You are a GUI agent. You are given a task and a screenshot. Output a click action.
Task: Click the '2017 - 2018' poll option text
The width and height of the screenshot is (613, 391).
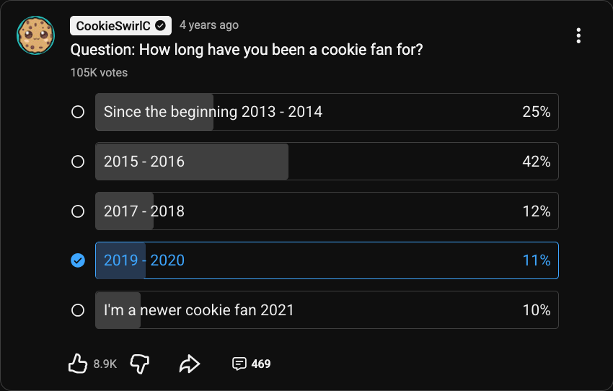pos(144,211)
